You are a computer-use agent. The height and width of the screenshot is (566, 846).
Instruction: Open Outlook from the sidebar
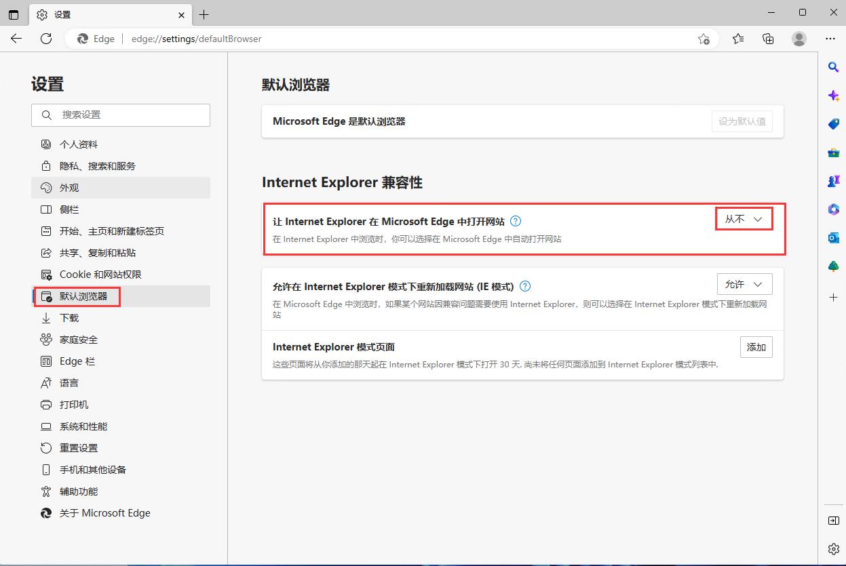click(x=833, y=237)
